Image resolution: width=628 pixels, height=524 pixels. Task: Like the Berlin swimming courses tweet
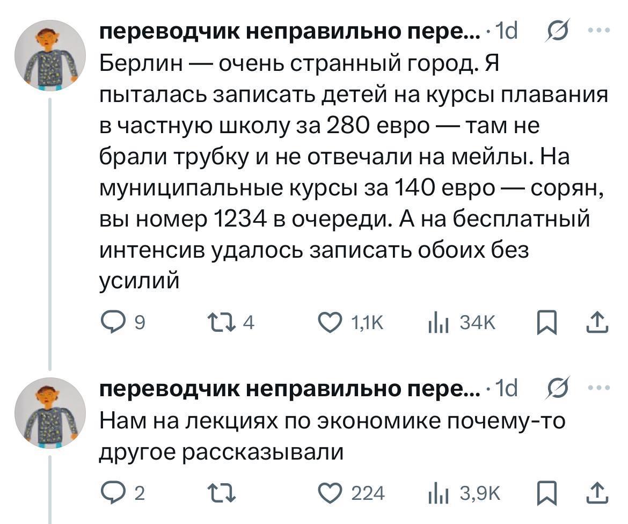click(x=328, y=322)
